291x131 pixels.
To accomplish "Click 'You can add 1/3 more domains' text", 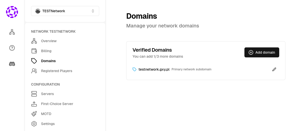I will coord(158,56).
